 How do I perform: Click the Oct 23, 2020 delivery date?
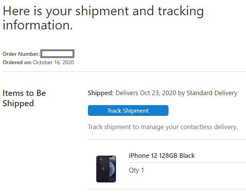pos(158,93)
